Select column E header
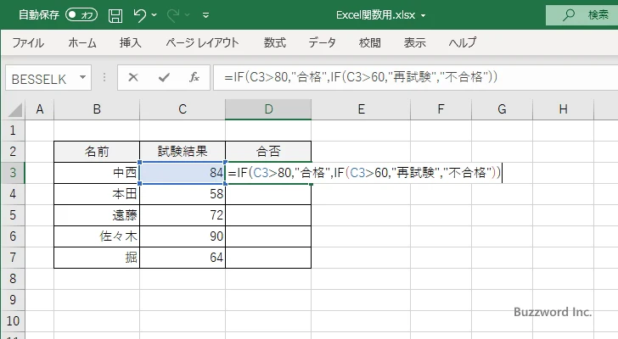This screenshot has width=618, height=339. (361, 109)
